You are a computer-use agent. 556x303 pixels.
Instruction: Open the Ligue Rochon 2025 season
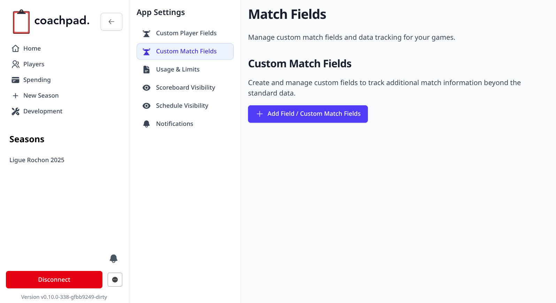point(37,160)
